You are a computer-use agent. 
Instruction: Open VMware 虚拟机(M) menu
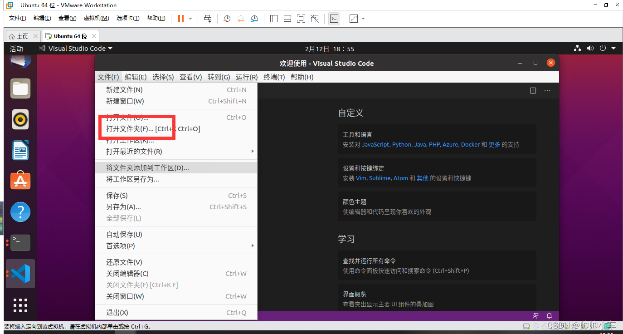96,18
